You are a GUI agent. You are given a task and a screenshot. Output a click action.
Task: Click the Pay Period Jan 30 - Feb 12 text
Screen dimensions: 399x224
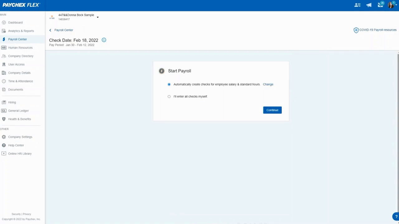pos(72,45)
